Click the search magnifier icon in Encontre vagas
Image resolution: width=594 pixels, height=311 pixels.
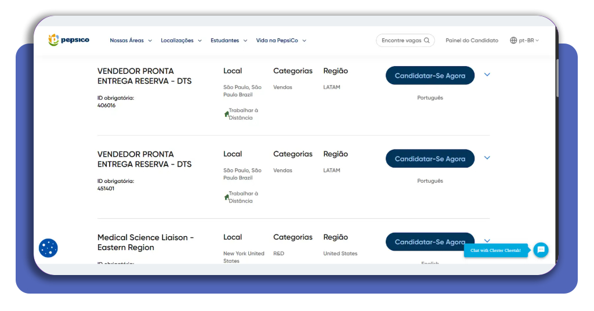point(426,40)
